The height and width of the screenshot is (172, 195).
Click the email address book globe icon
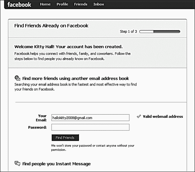tap(18, 78)
